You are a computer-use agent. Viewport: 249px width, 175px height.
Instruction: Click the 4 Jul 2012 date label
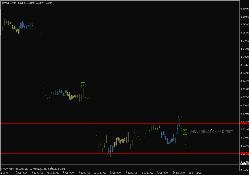pos(6,173)
